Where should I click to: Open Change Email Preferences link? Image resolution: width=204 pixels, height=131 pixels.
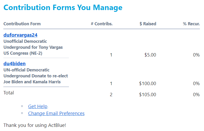(x=56, y=113)
